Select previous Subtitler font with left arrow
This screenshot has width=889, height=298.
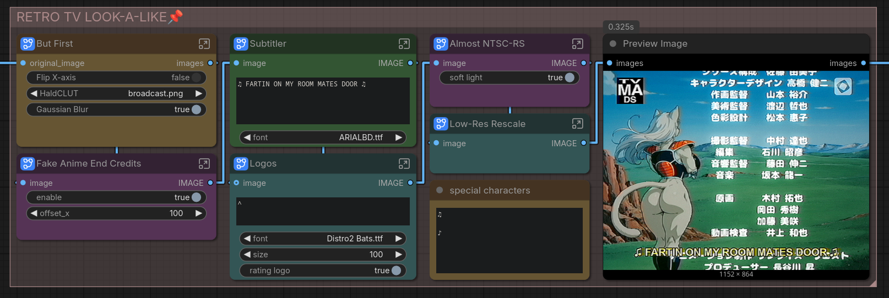247,137
